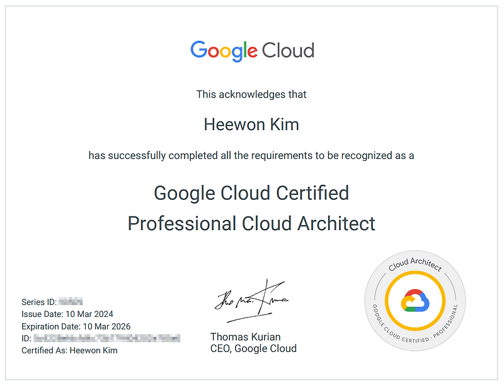504x386 pixels.
Task: Click the Google Cloud colored cloud icon inside badge
Action: 416,301
